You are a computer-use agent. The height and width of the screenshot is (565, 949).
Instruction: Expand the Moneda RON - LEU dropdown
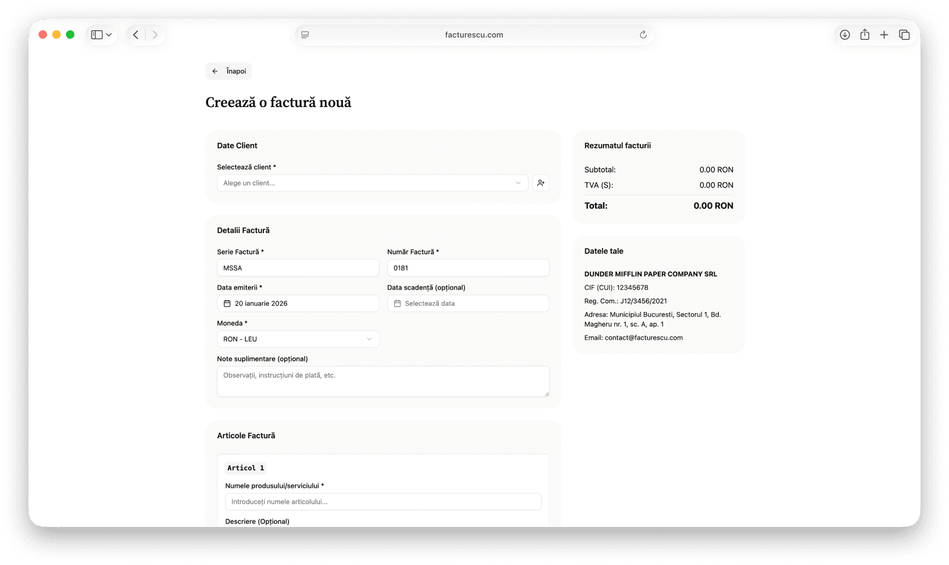[297, 339]
